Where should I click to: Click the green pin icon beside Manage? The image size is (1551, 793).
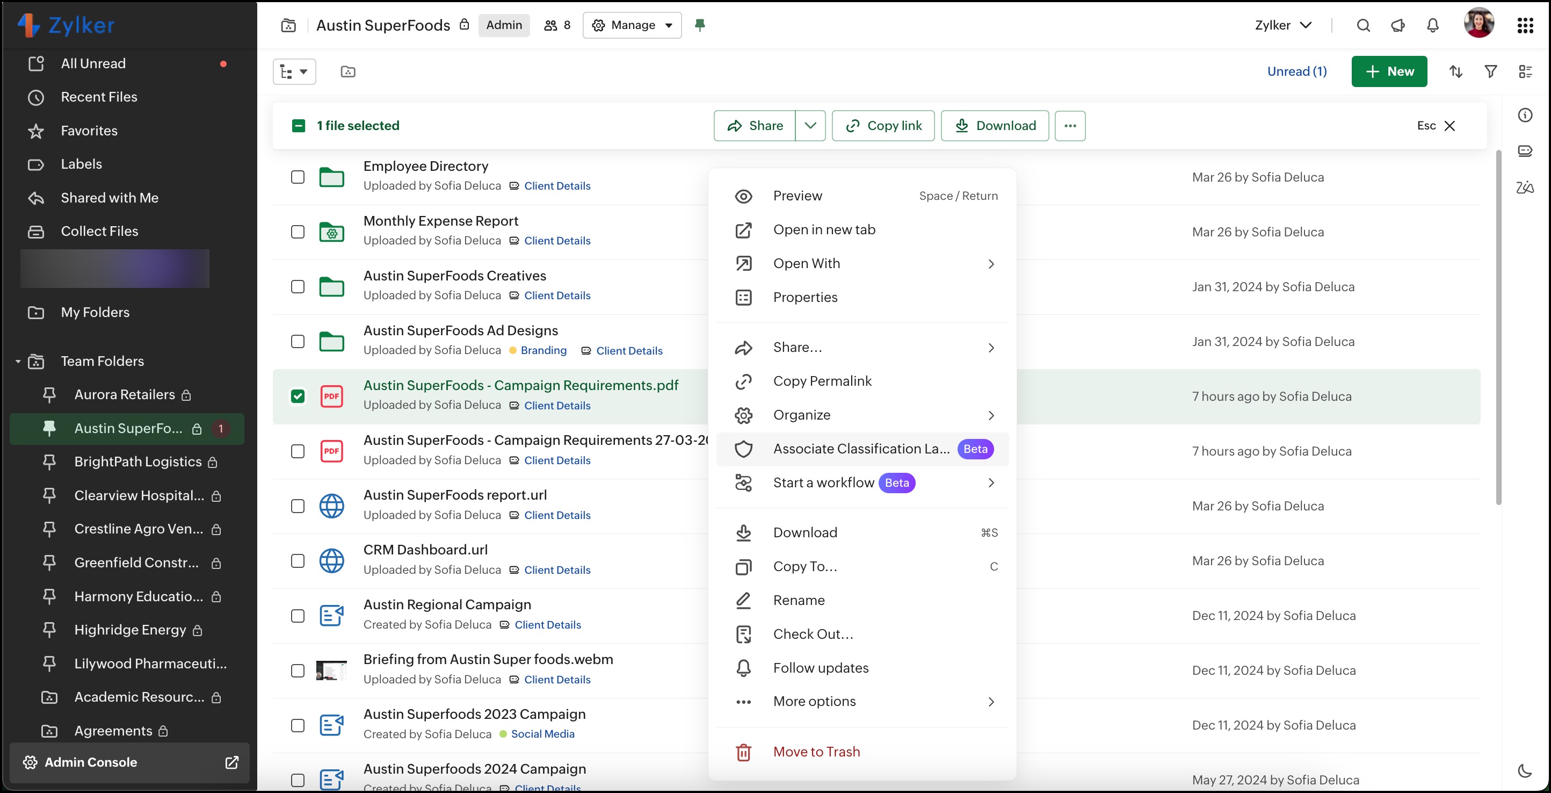(700, 25)
